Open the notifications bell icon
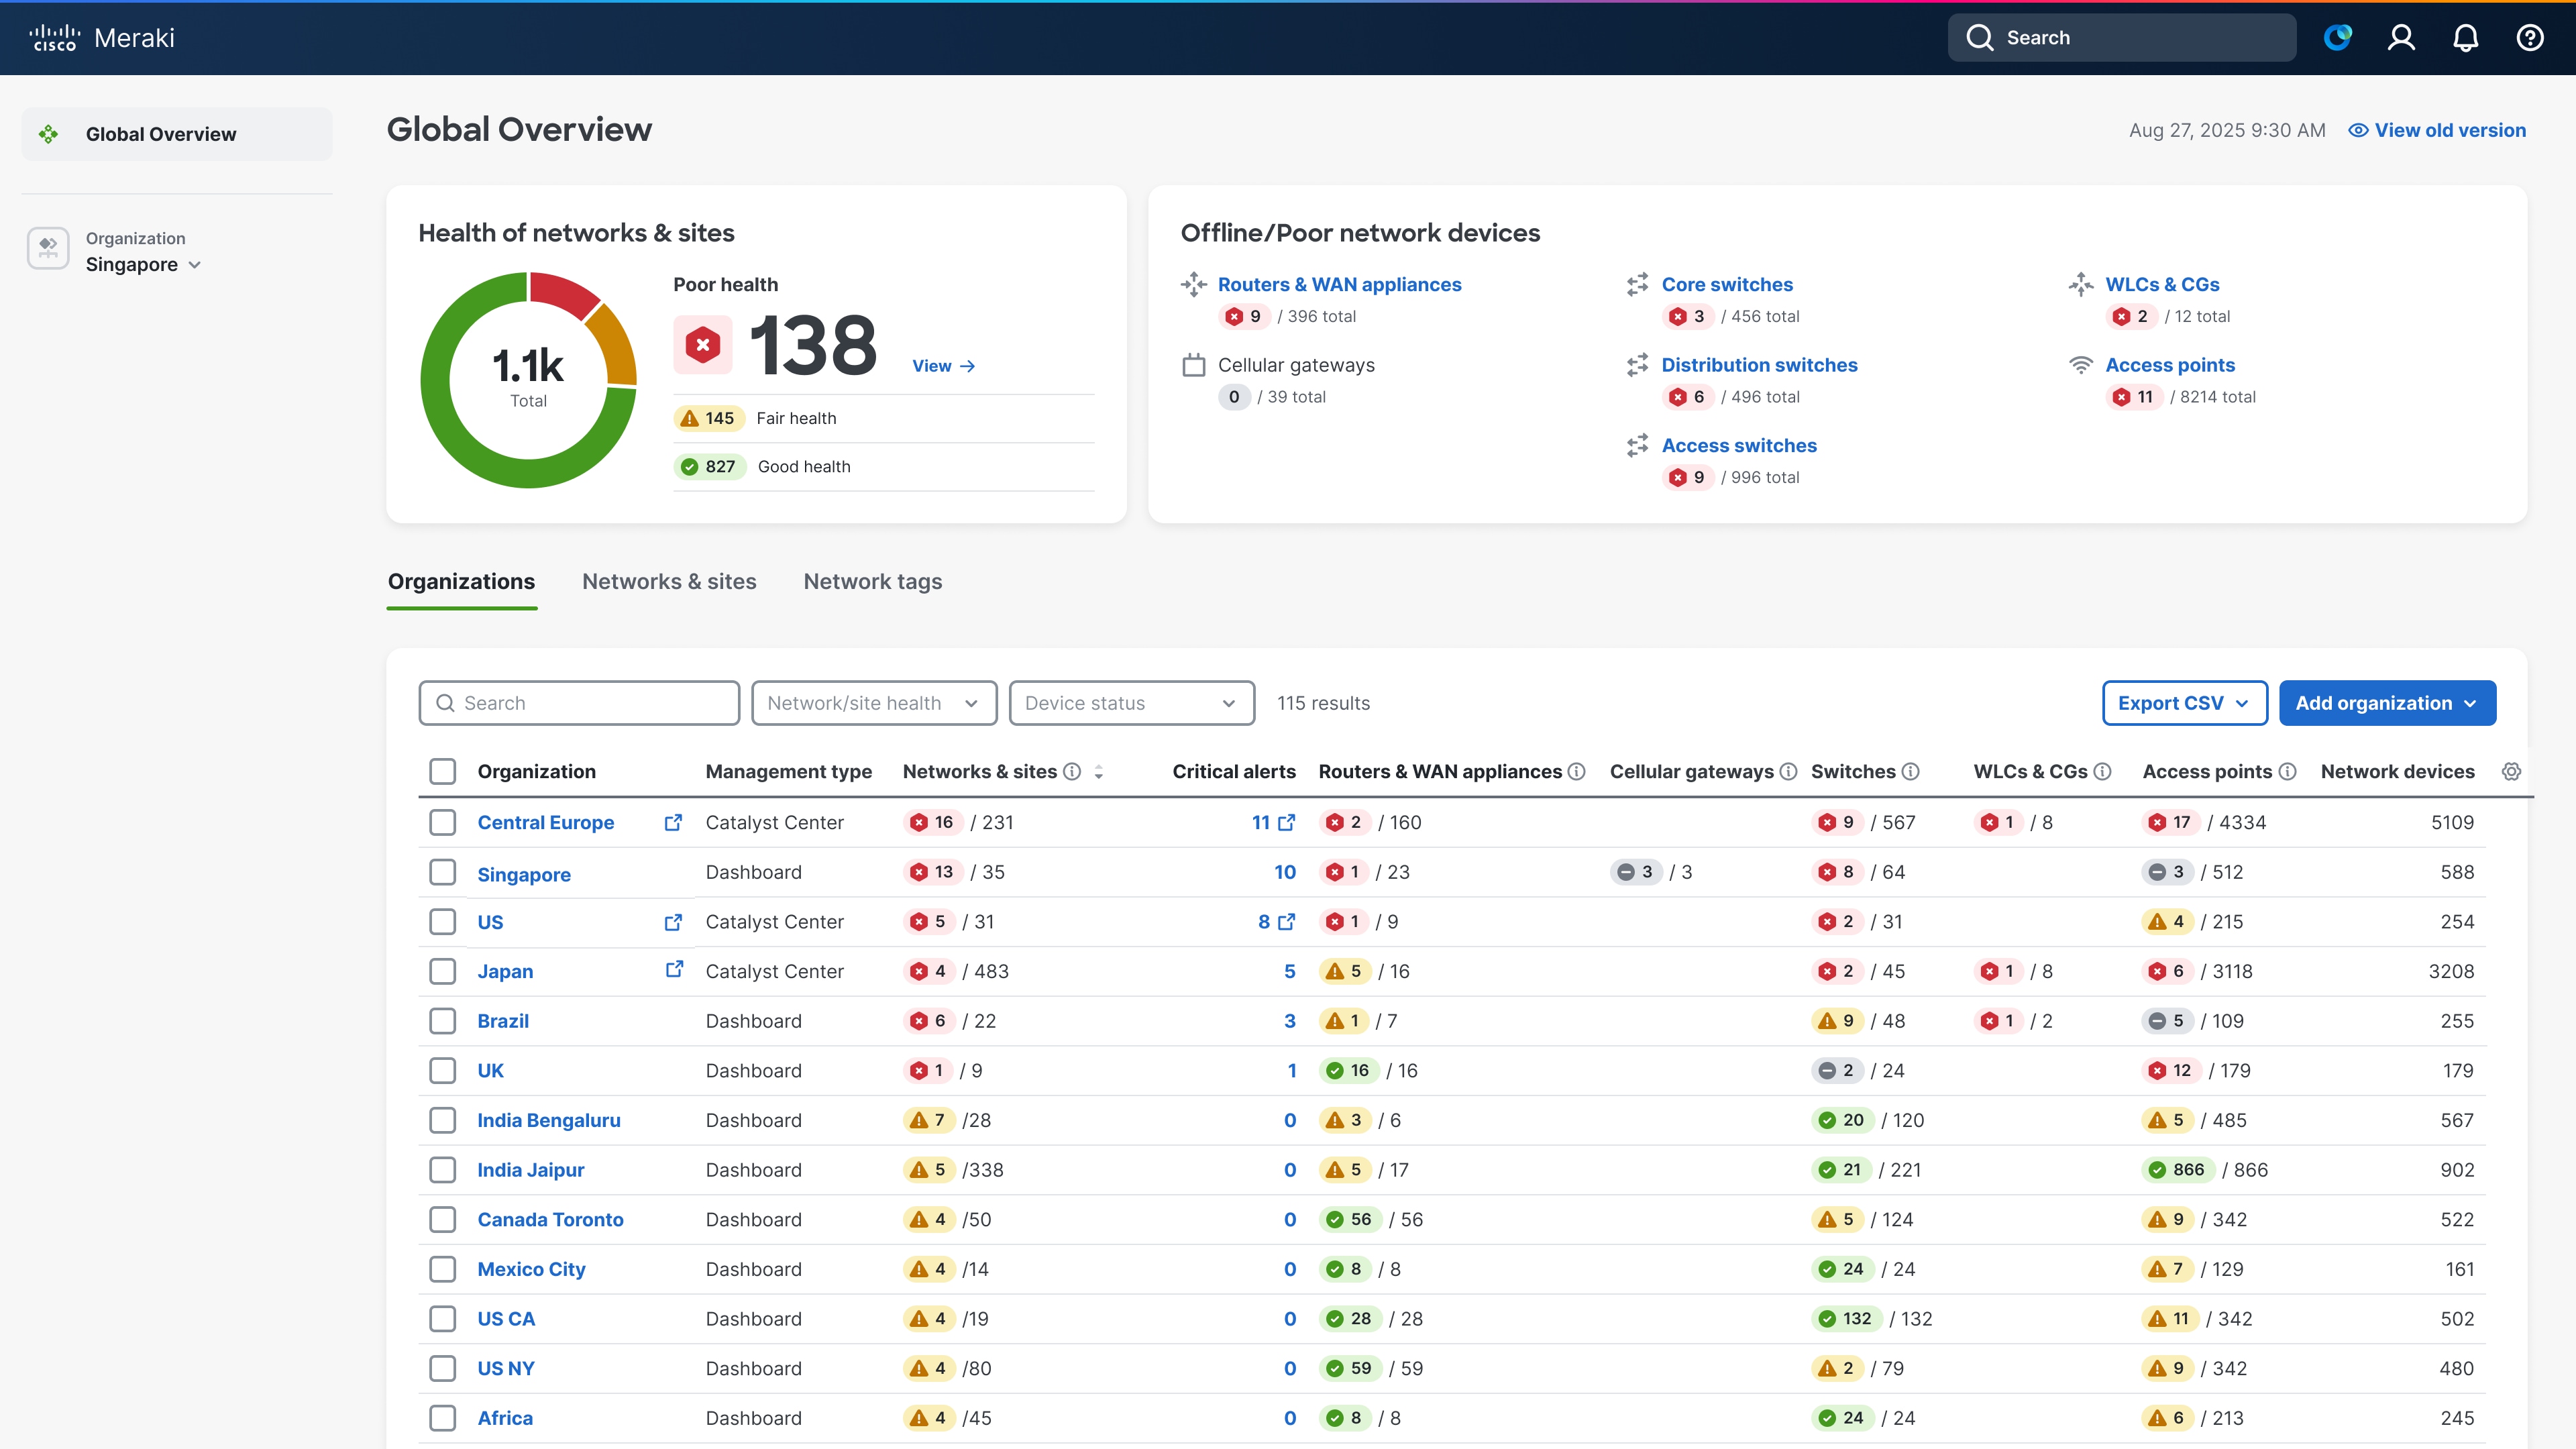The height and width of the screenshot is (1449, 2576). click(x=2465, y=38)
